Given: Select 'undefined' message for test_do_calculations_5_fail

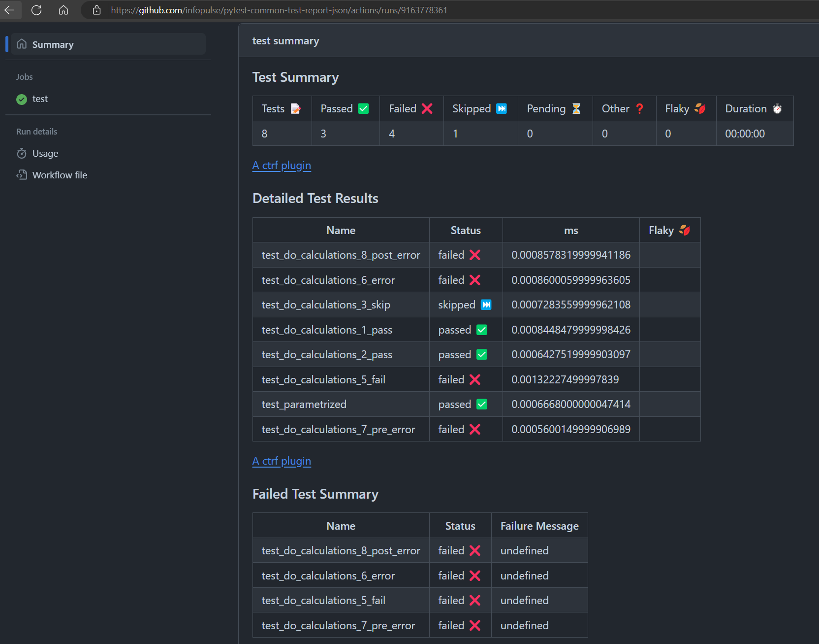Looking at the screenshot, I should (524, 600).
